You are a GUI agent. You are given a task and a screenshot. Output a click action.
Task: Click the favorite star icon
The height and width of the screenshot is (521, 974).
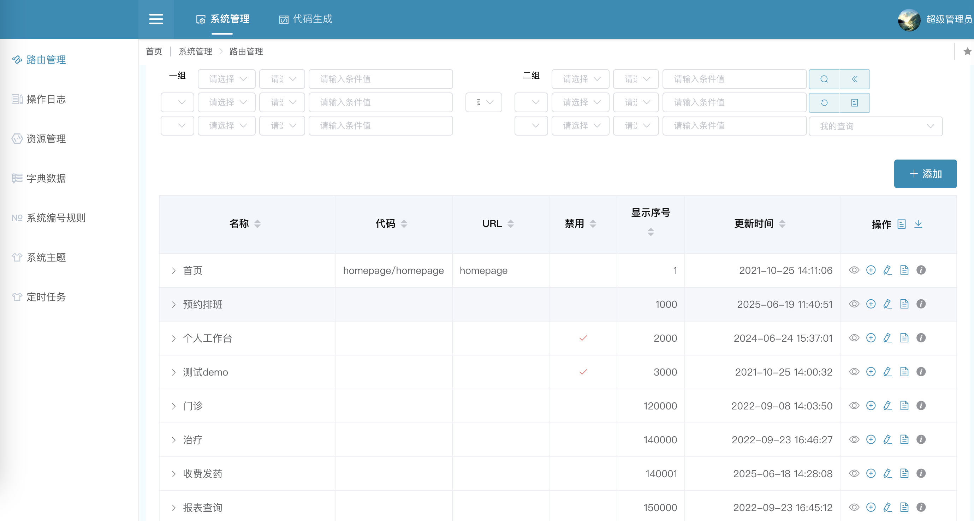pos(967,52)
